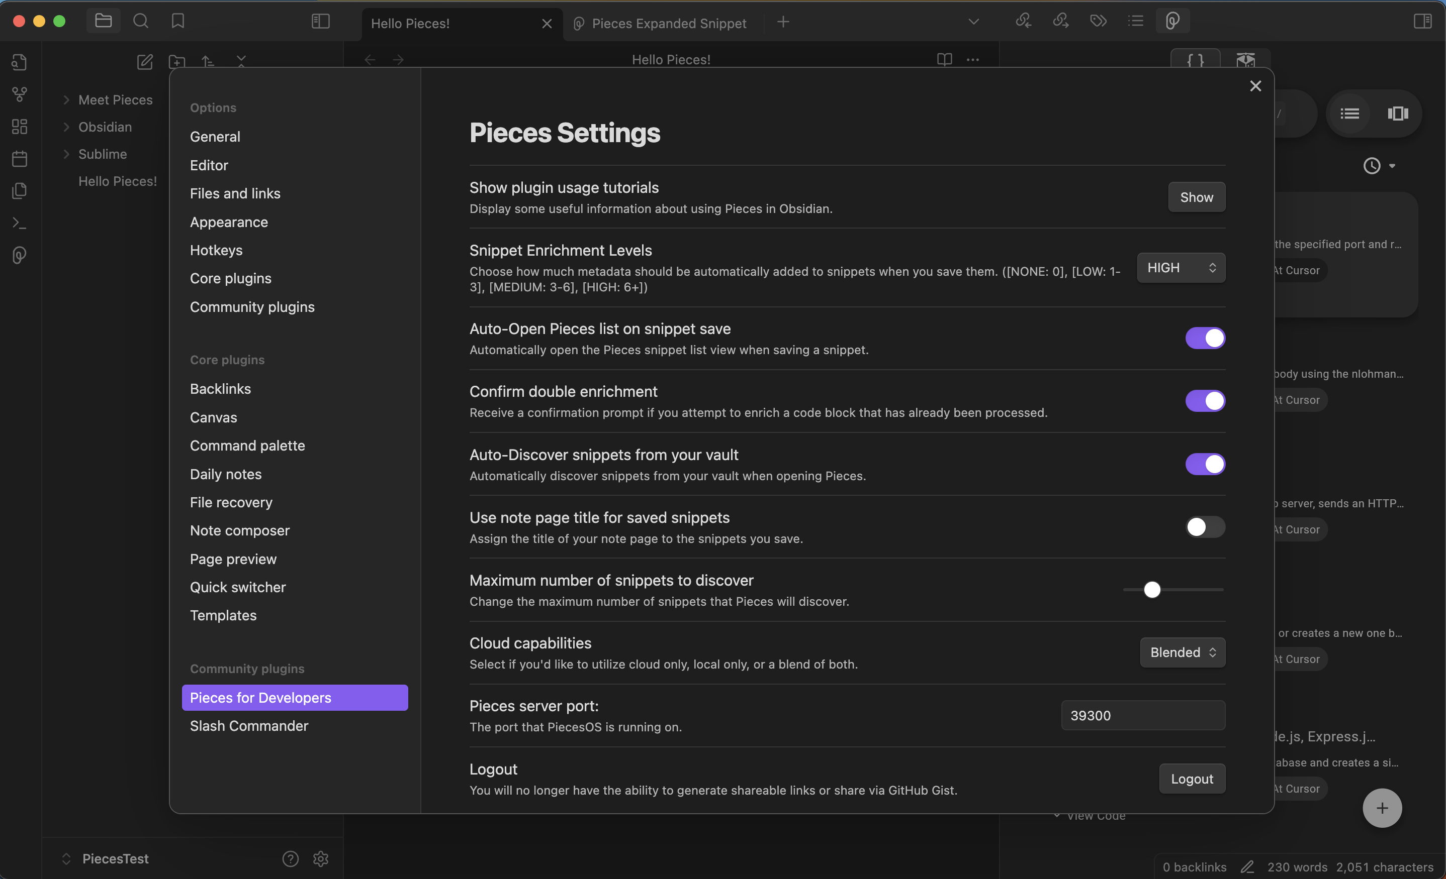Screen dimensions: 1446x879
Task: Create a new folder in file explorer
Action: [176, 61]
